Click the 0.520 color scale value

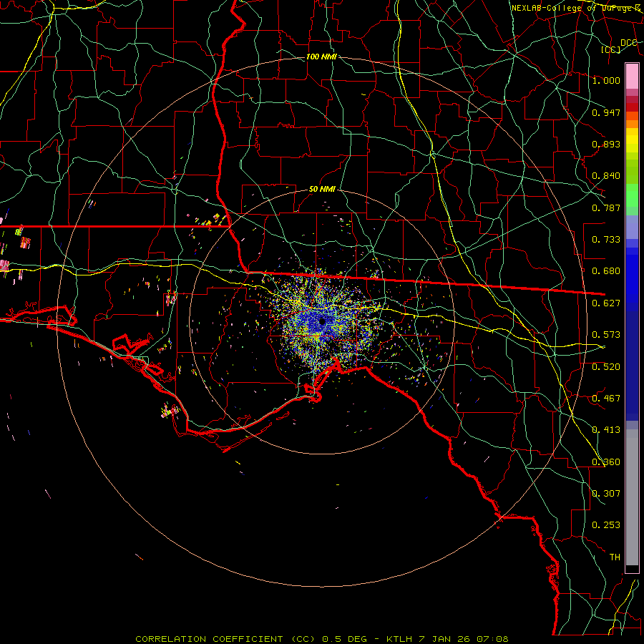(606, 367)
